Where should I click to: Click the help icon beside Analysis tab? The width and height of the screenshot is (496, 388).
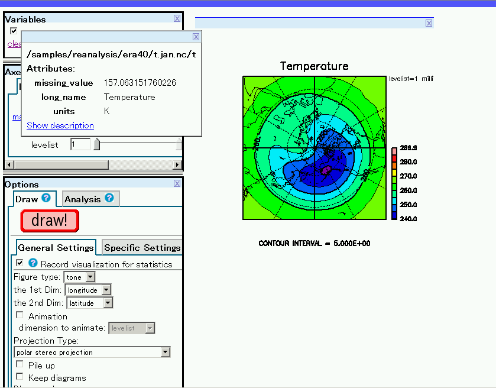coord(109,198)
